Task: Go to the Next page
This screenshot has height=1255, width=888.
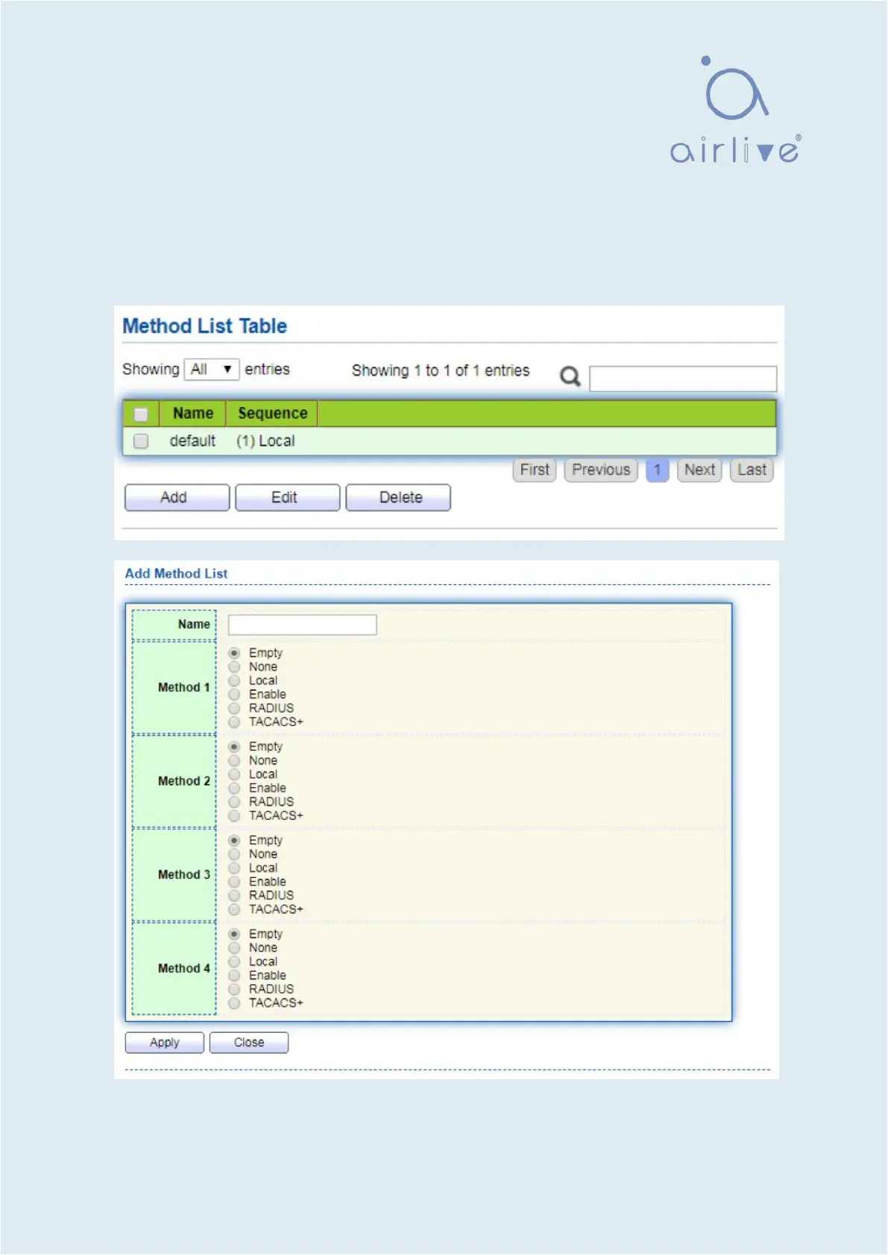Action: pyautogui.click(x=699, y=470)
